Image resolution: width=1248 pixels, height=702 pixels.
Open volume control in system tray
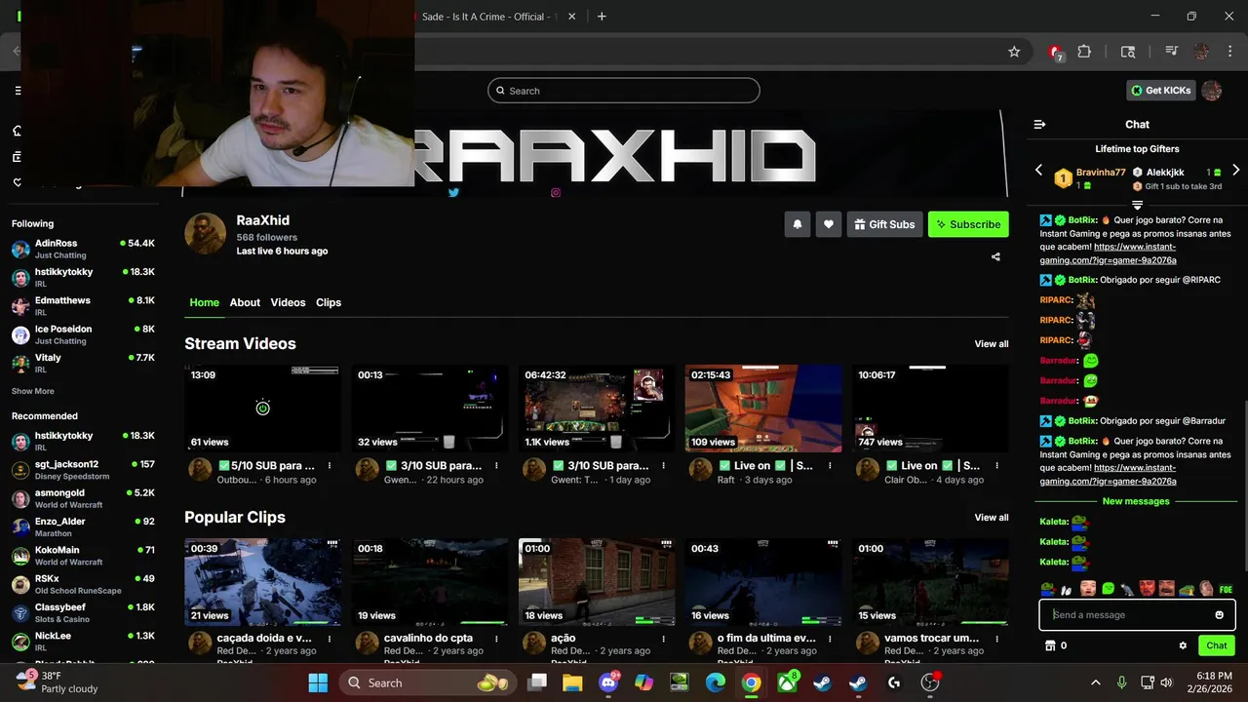(1165, 682)
